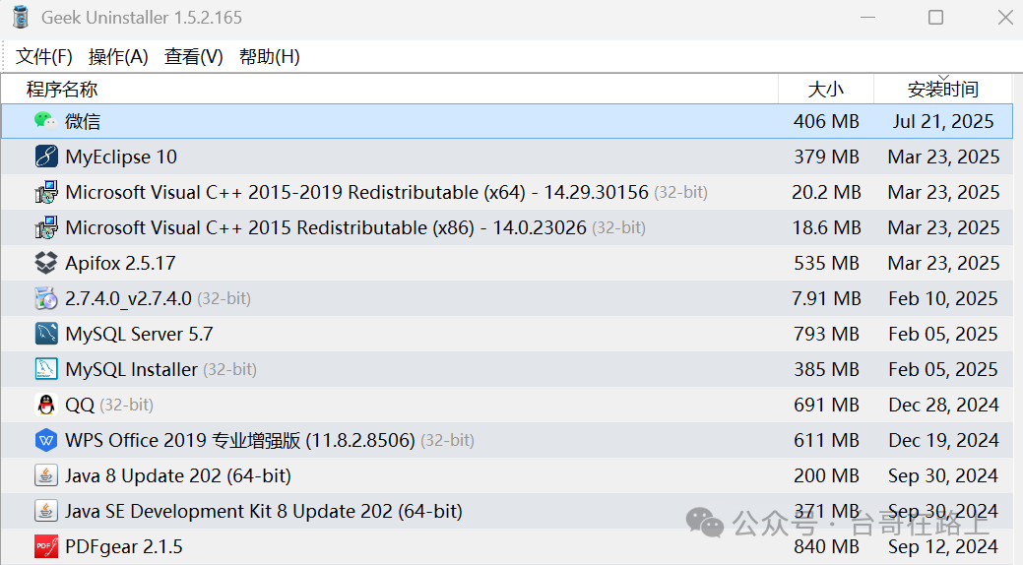Click the MySQL Installer icon
This screenshot has width=1023, height=565.
[45, 369]
